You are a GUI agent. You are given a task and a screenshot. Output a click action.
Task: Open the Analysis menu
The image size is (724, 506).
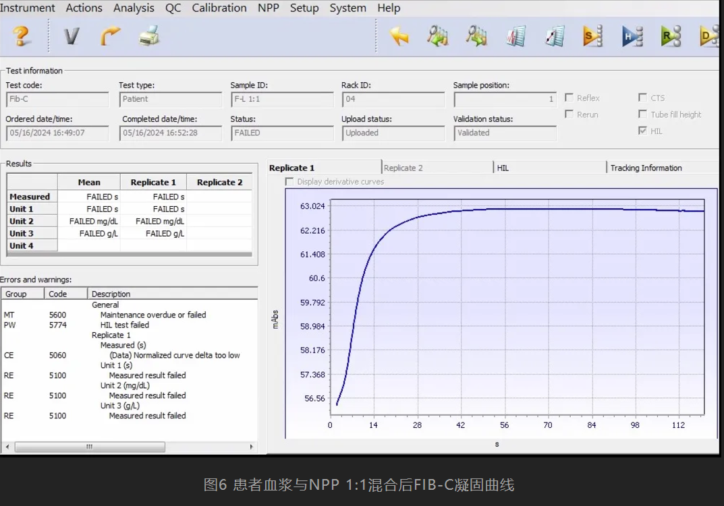pyautogui.click(x=134, y=8)
